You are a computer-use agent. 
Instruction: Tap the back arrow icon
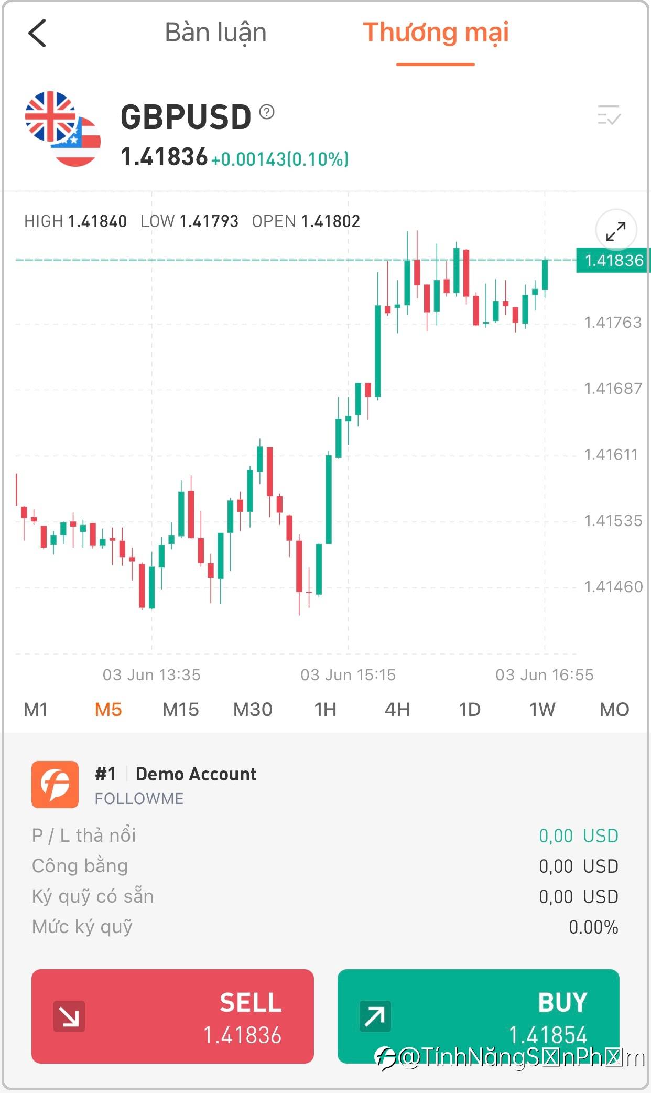pyautogui.click(x=37, y=33)
